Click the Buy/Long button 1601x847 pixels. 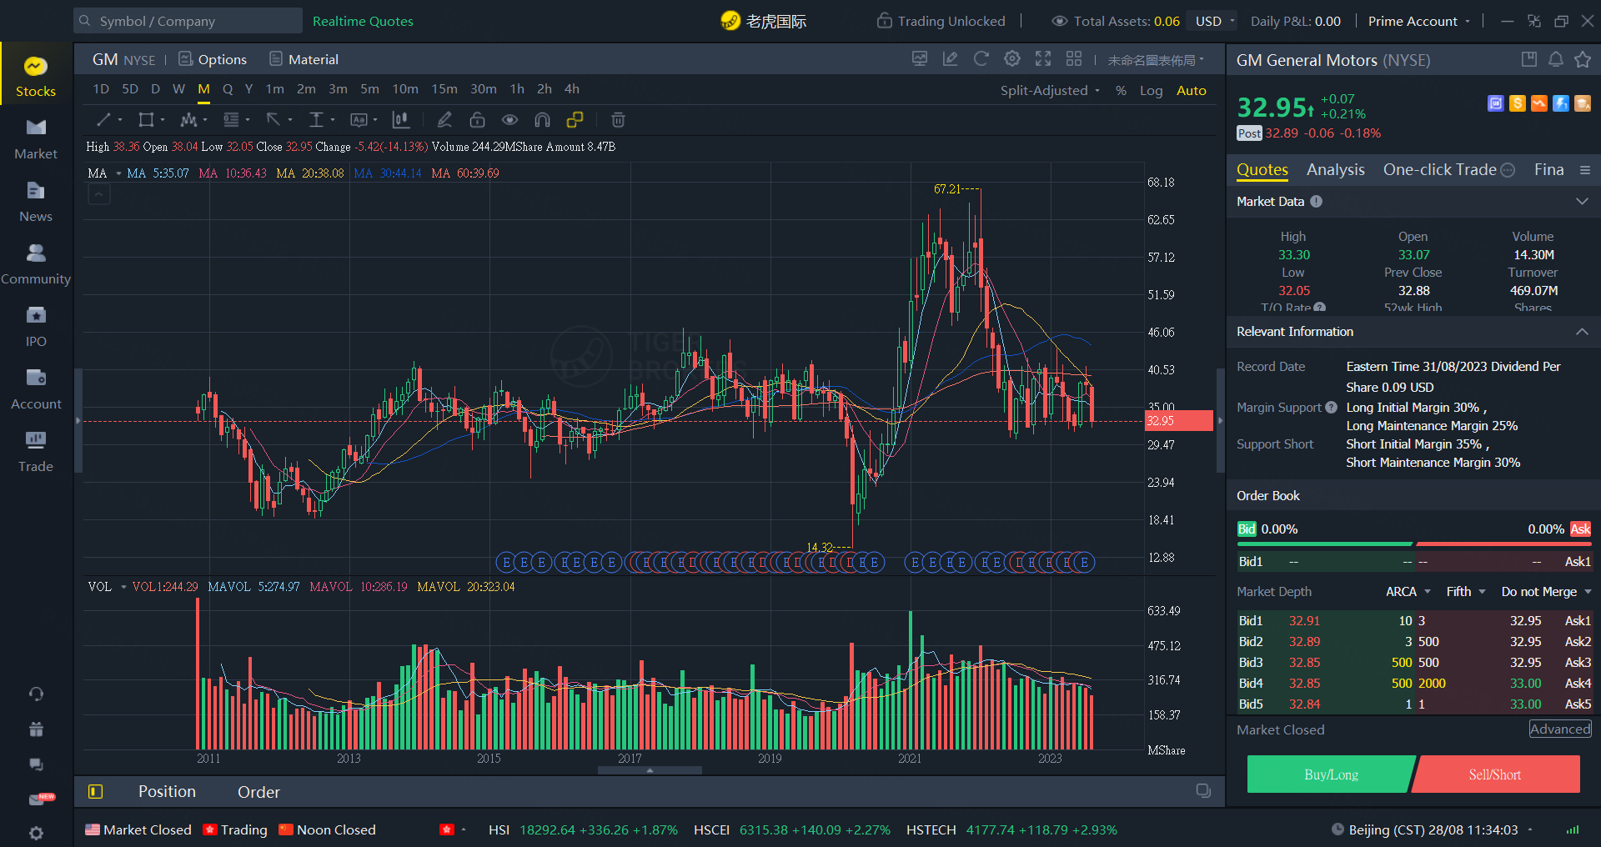1331,774
